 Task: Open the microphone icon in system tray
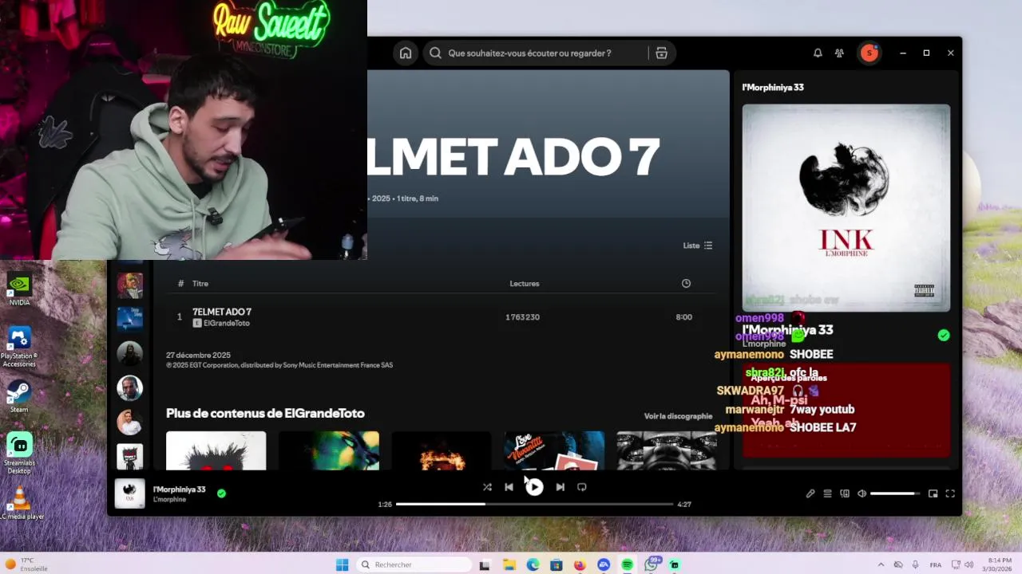pyautogui.click(x=916, y=564)
